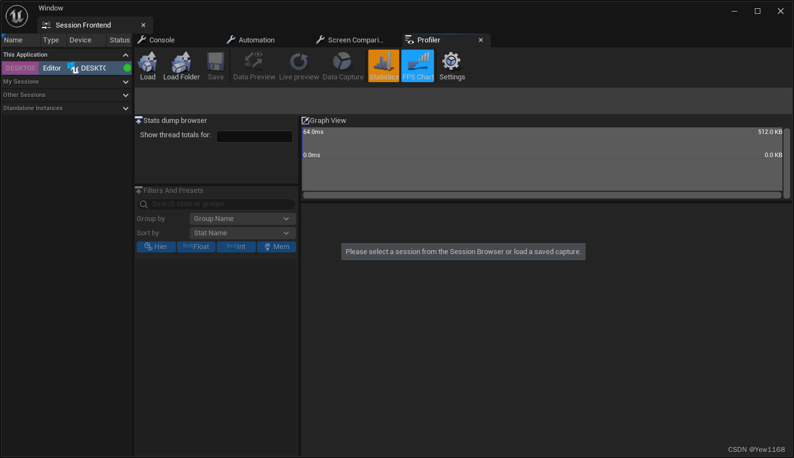The height and width of the screenshot is (458, 794).
Task: Click the Live preview toolbar icon
Action: pyautogui.click(x=299, y=61)
